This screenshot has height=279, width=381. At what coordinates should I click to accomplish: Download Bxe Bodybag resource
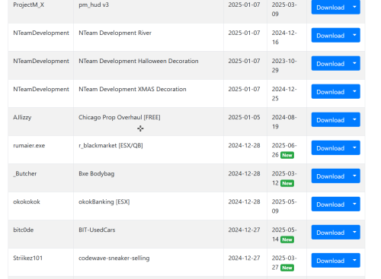click(x=330, y=176)
